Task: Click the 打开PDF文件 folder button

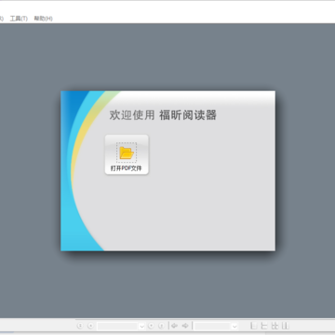Action: 127,154
